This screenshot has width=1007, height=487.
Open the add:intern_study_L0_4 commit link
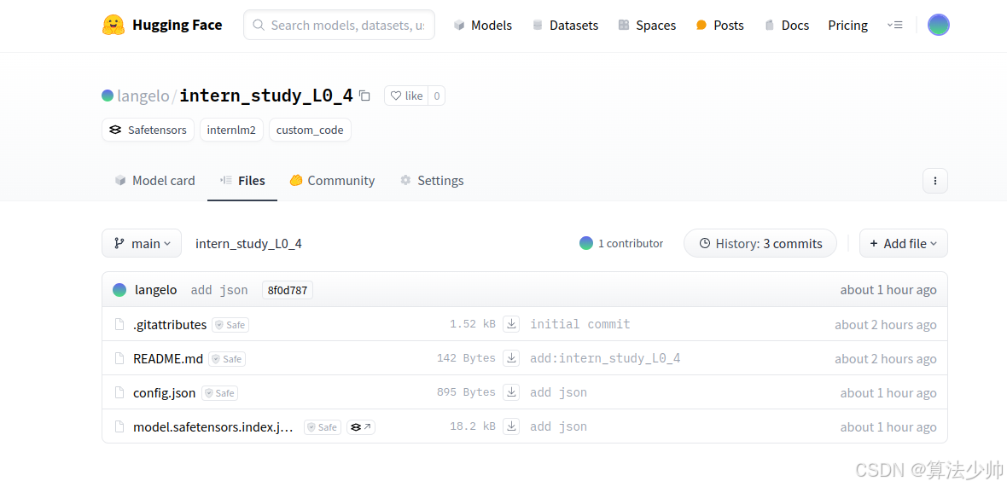605,358
